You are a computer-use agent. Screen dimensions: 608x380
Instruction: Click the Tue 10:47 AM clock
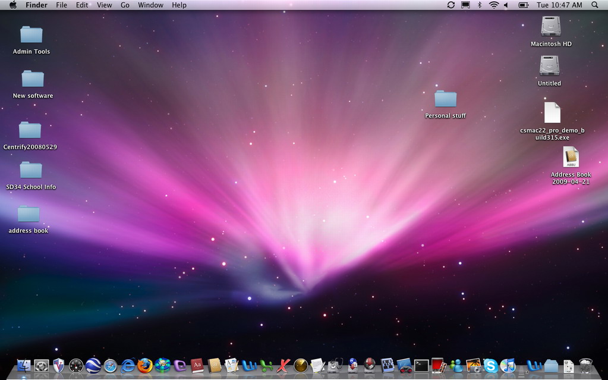[559, 5]
